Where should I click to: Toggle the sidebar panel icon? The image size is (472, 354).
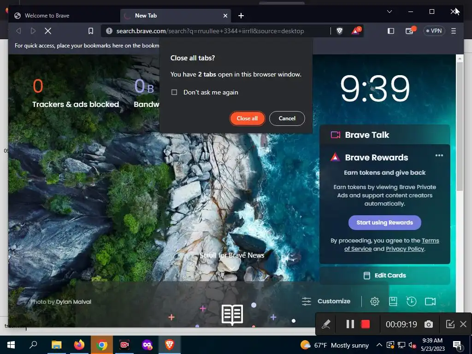tap(391, 31)
